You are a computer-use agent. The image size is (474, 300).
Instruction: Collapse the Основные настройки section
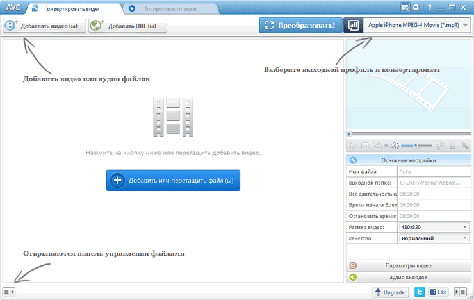point(409,160)
